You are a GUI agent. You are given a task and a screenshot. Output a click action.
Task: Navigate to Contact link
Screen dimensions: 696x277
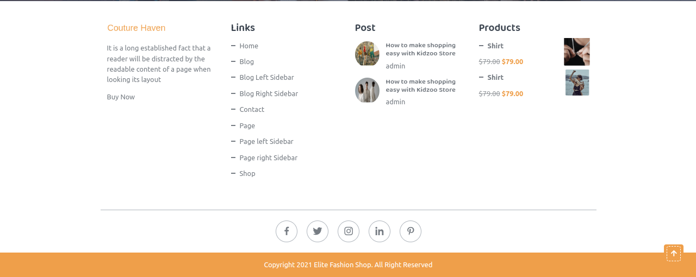point(252,110)
